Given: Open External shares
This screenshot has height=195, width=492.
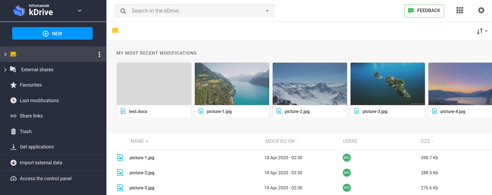Looking at the screenshot, I should pos(37,70).
